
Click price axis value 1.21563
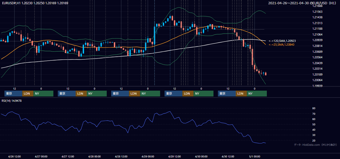(317, 12)
